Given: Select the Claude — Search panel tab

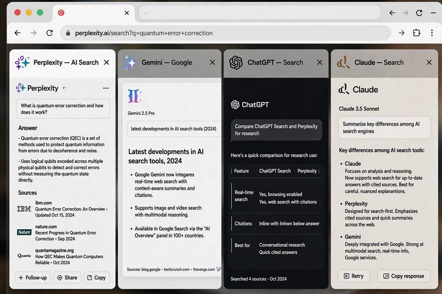Looking at the screenshot, I should [x=385, y=64].
